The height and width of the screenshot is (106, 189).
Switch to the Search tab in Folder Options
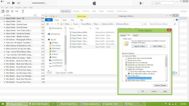point(135,35)
